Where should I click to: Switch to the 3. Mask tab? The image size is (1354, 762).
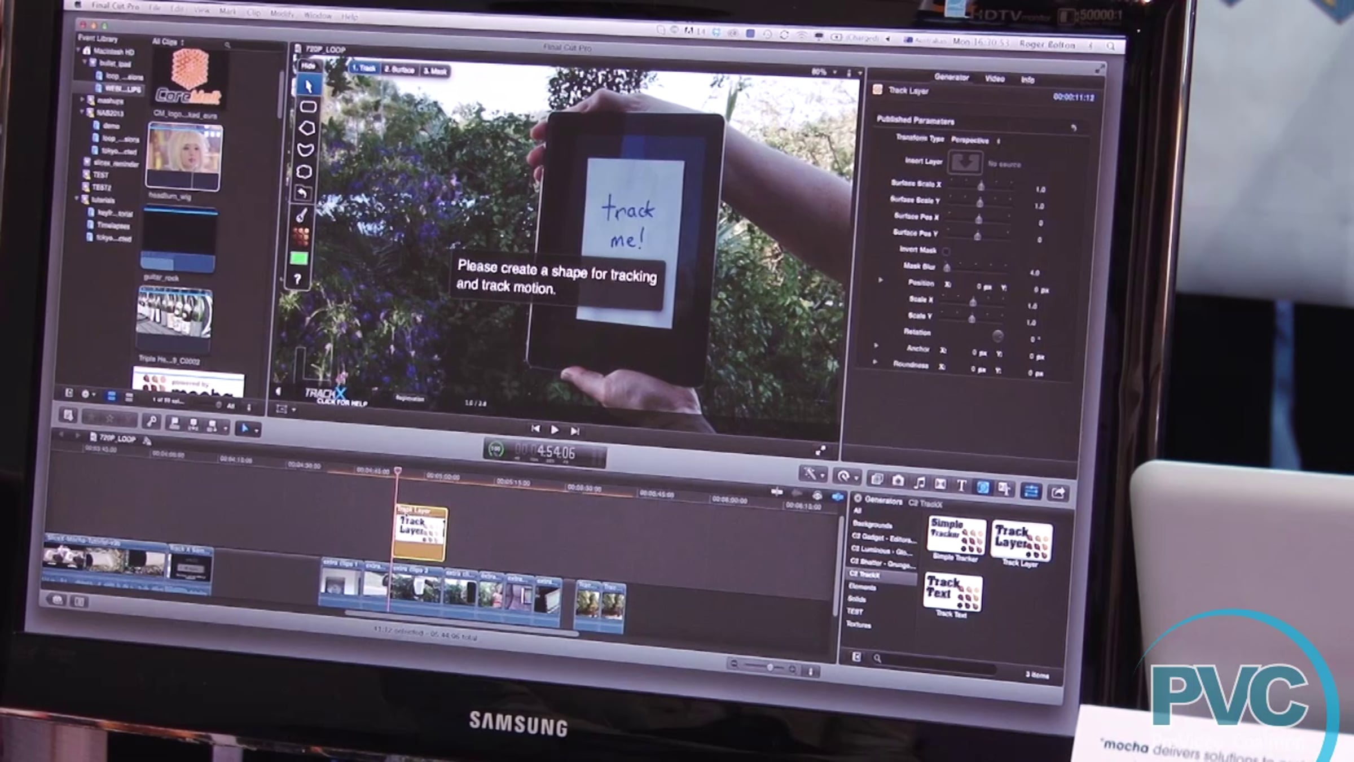coord(435,71)
